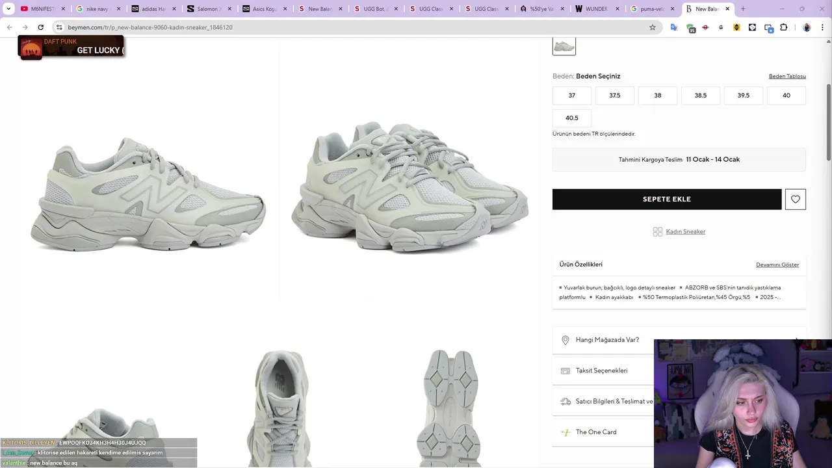Open the tab search dropdown arrow

8,9
